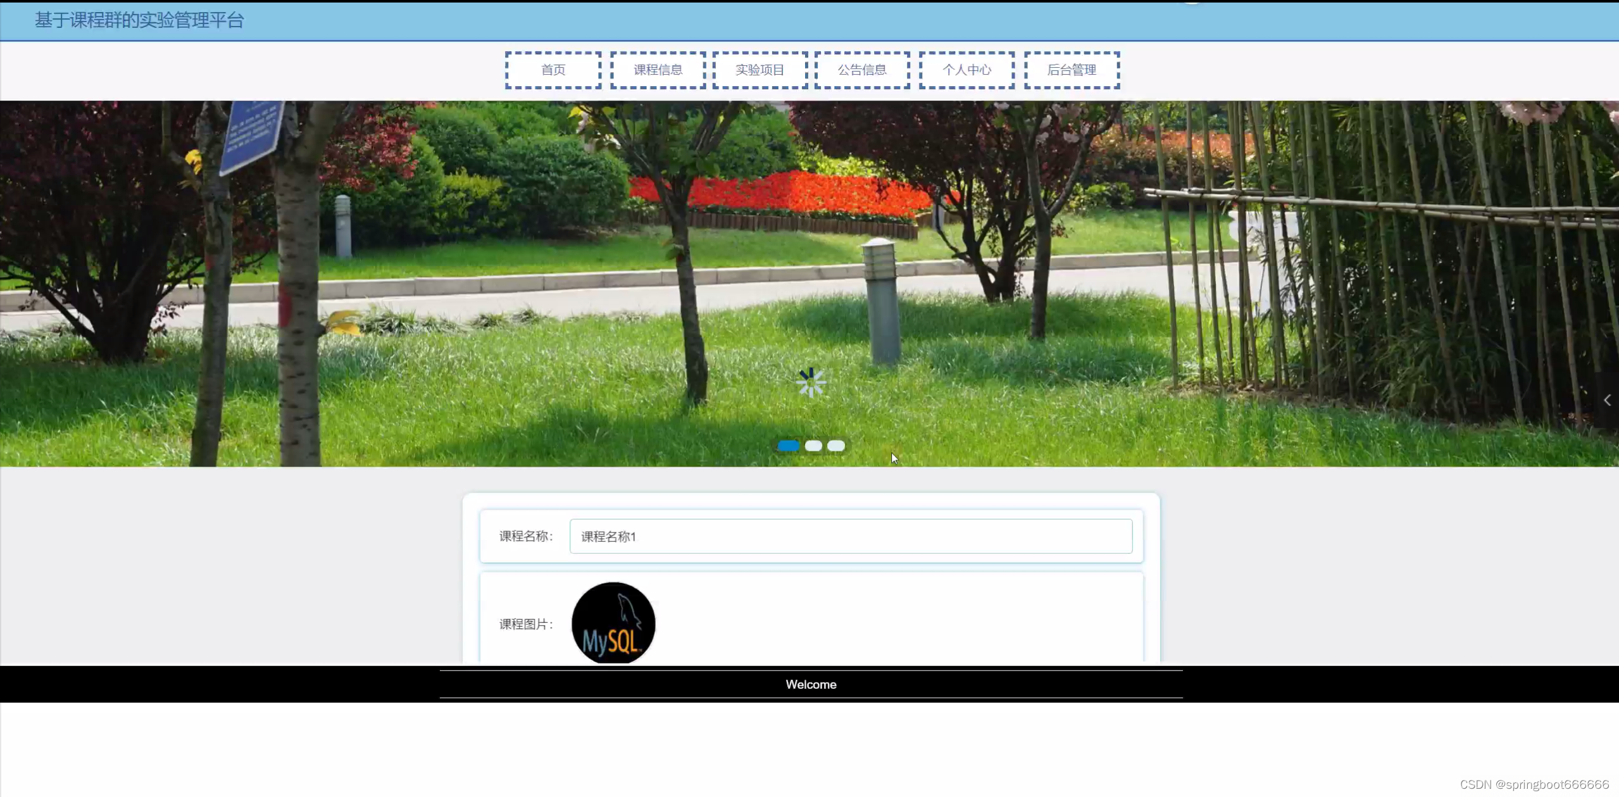Click the 基于课程群的实验管理平台 site title
Viewport: 1619px width, 797px height.
pos(139,20)
